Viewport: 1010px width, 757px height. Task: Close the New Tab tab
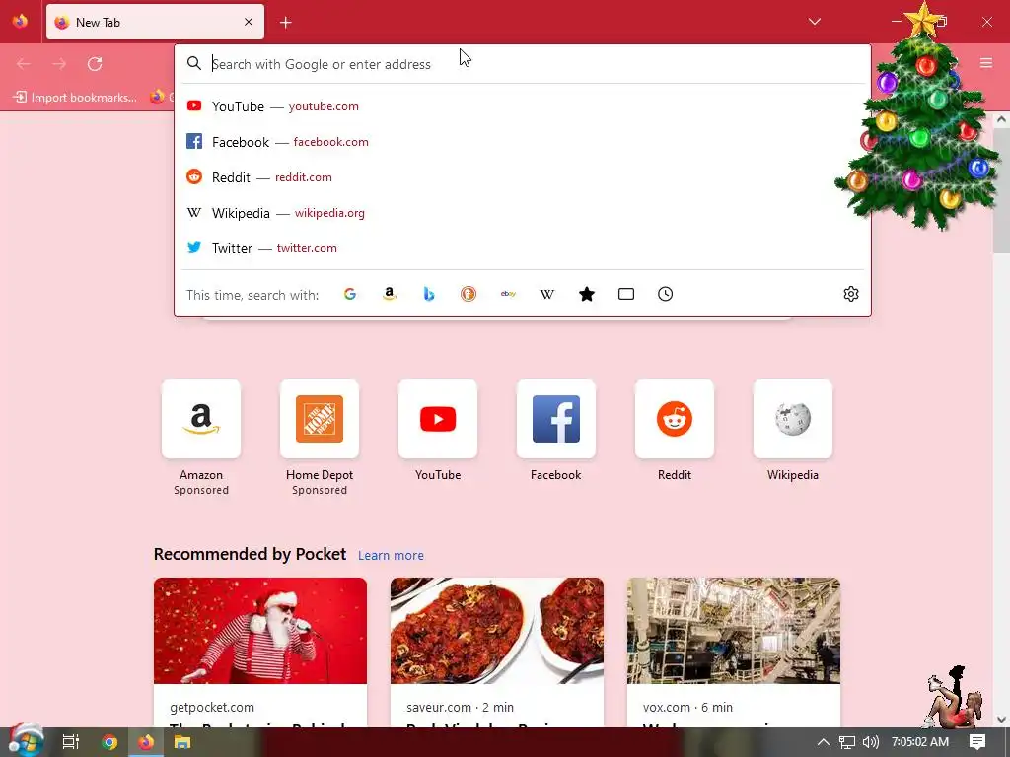coord(249,22)
